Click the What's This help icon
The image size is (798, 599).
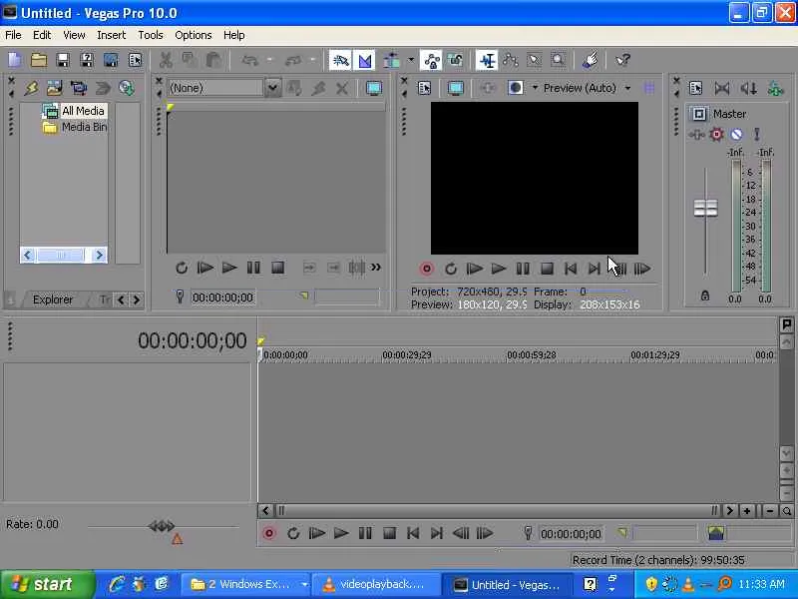pyautogui.click(x=622, y=60)
